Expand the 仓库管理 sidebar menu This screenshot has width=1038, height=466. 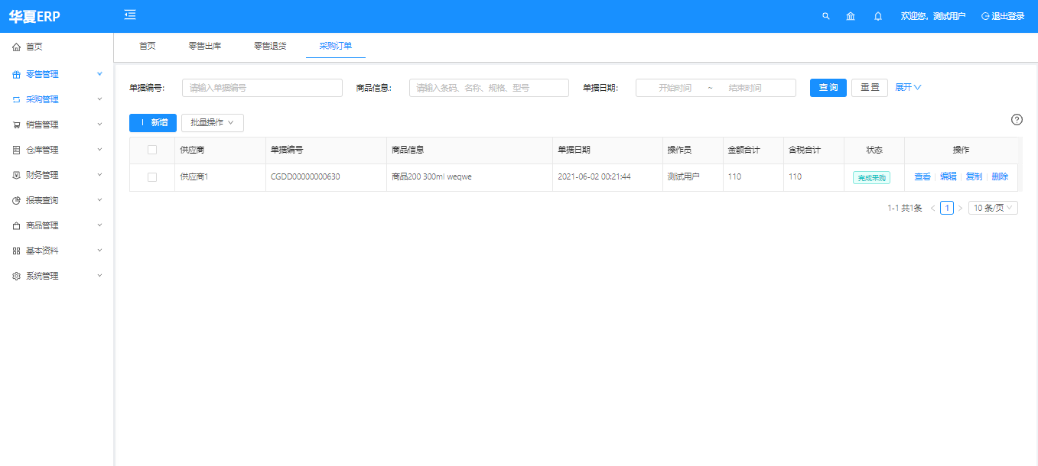[57, 150]
